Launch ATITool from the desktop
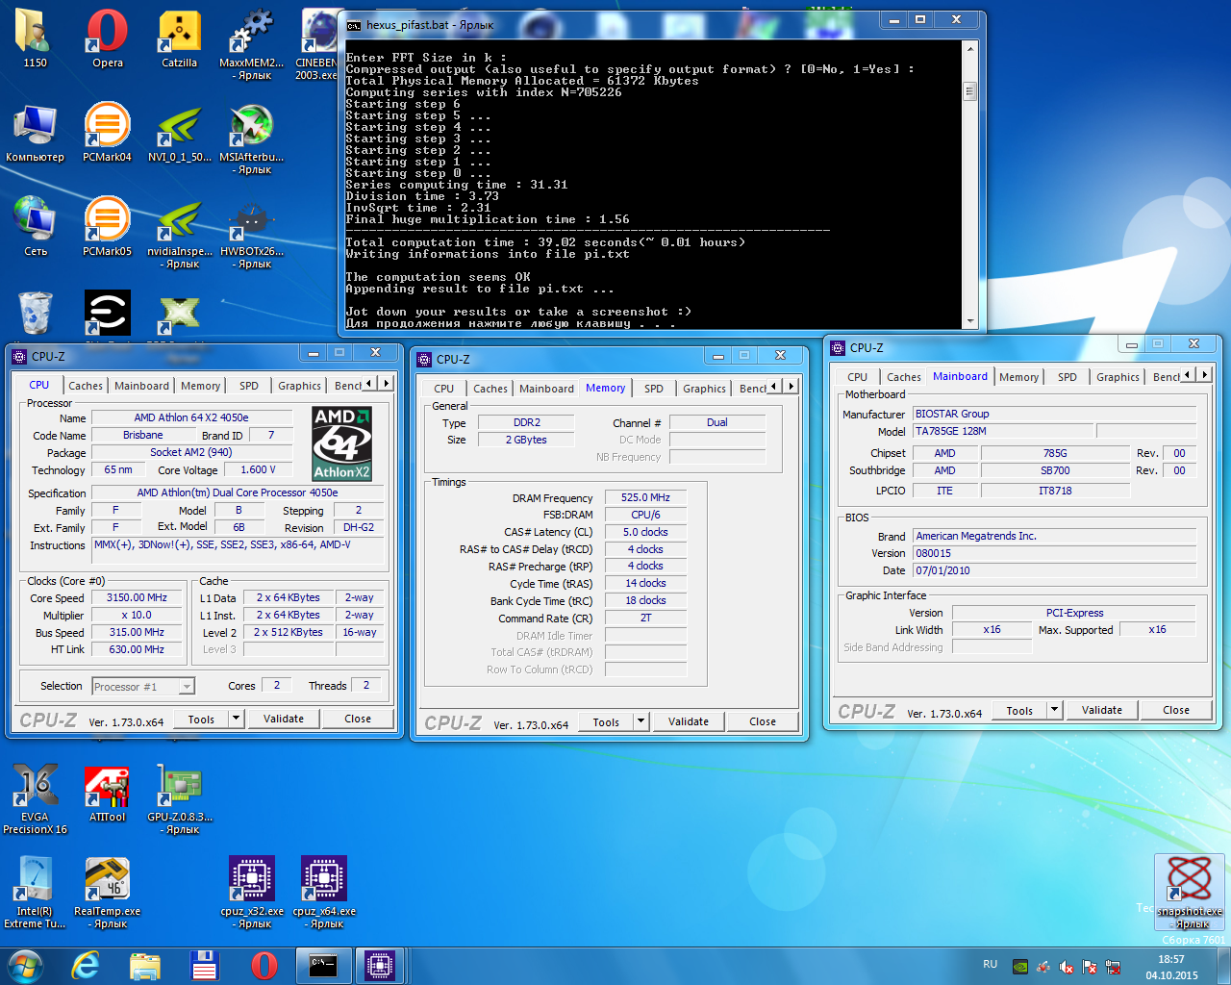Image resolution: width=1231 pixels, height=985 pixels. [x=107, y=793]
